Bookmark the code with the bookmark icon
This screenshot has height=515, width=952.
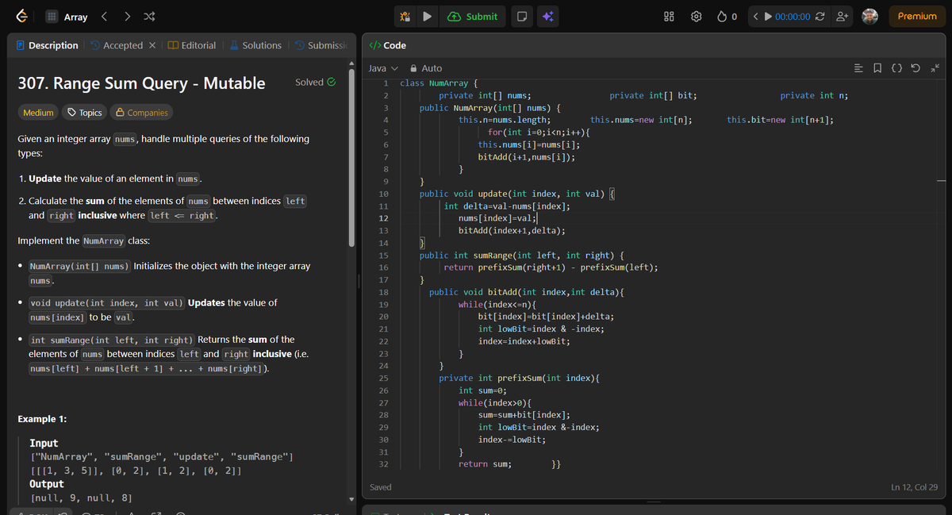point(877,68)
